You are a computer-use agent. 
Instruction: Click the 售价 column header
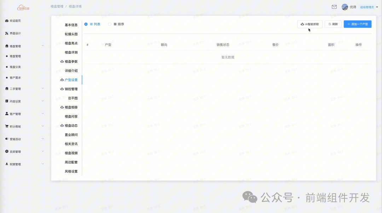[275, 45]
